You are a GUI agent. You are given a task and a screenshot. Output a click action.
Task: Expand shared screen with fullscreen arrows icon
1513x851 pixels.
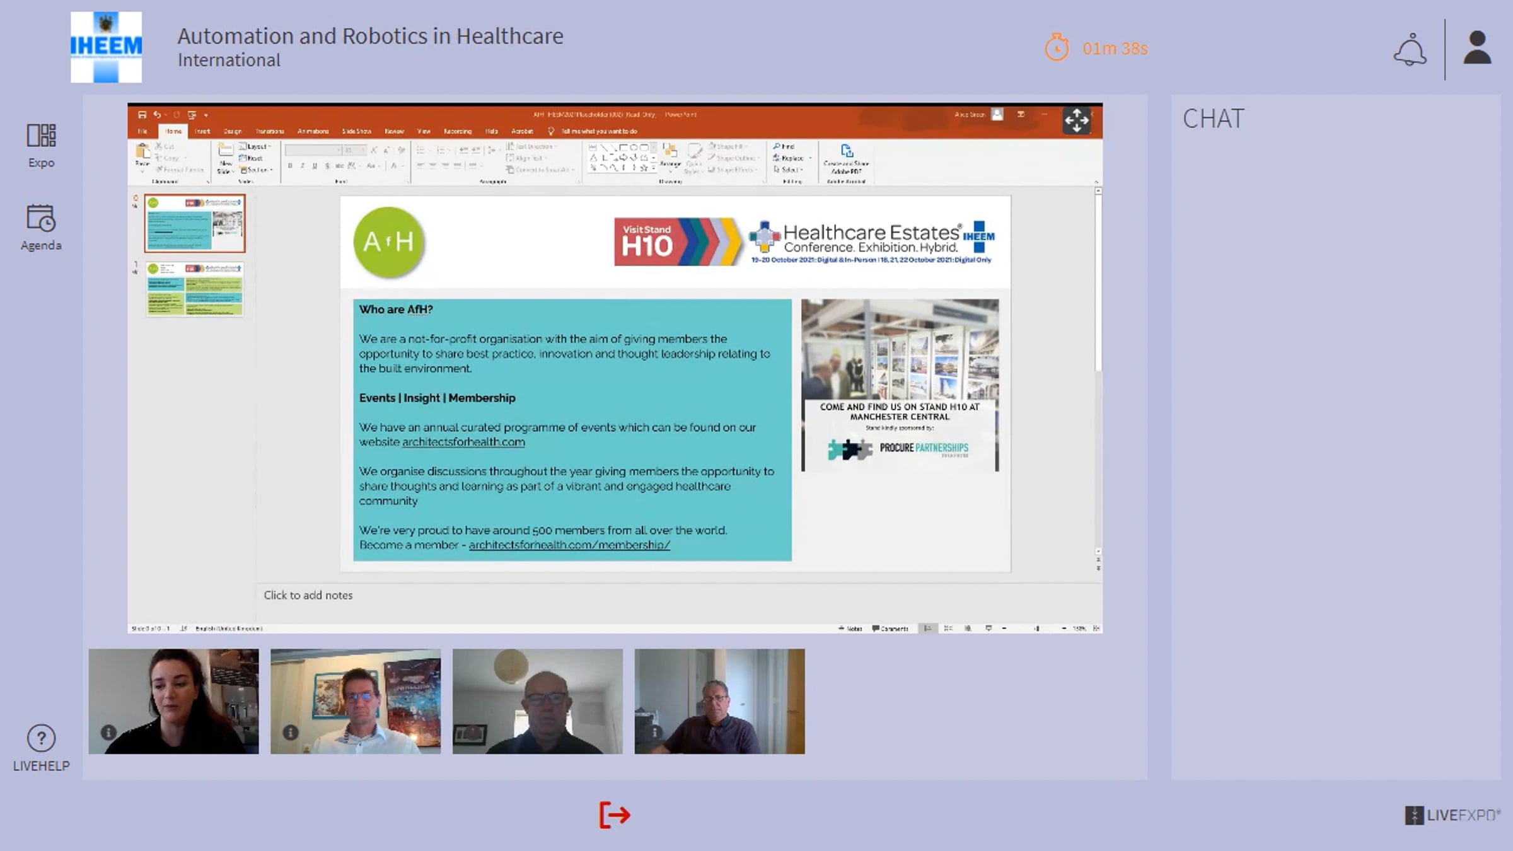click(x=1076, y=120)
